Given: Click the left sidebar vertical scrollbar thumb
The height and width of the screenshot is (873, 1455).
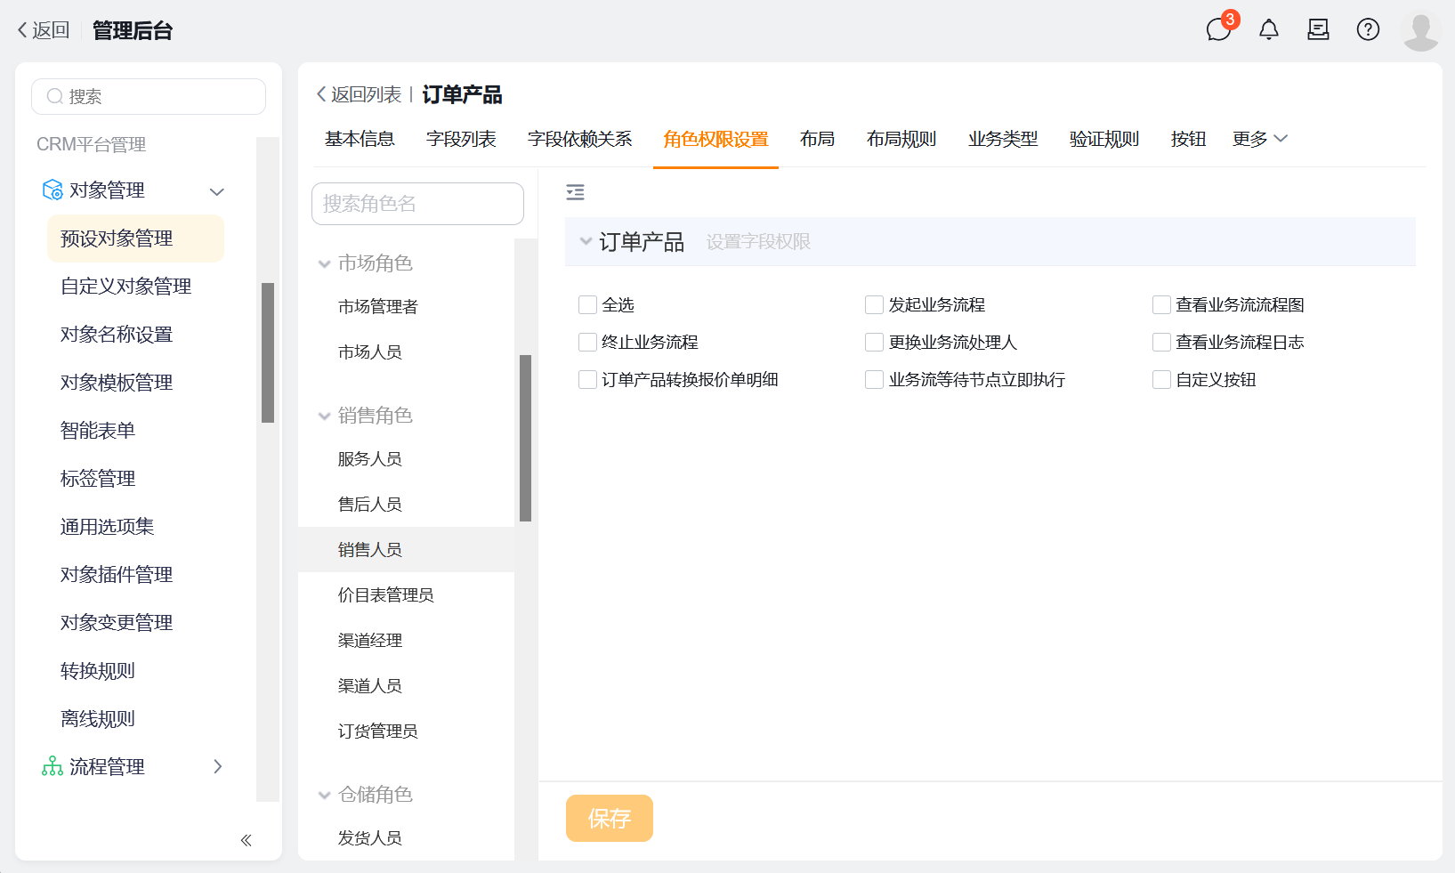Looking at the screenshot, I should (268, 353).
